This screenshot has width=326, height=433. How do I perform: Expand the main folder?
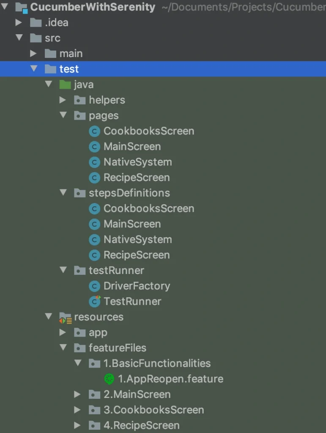pos(33,53)
